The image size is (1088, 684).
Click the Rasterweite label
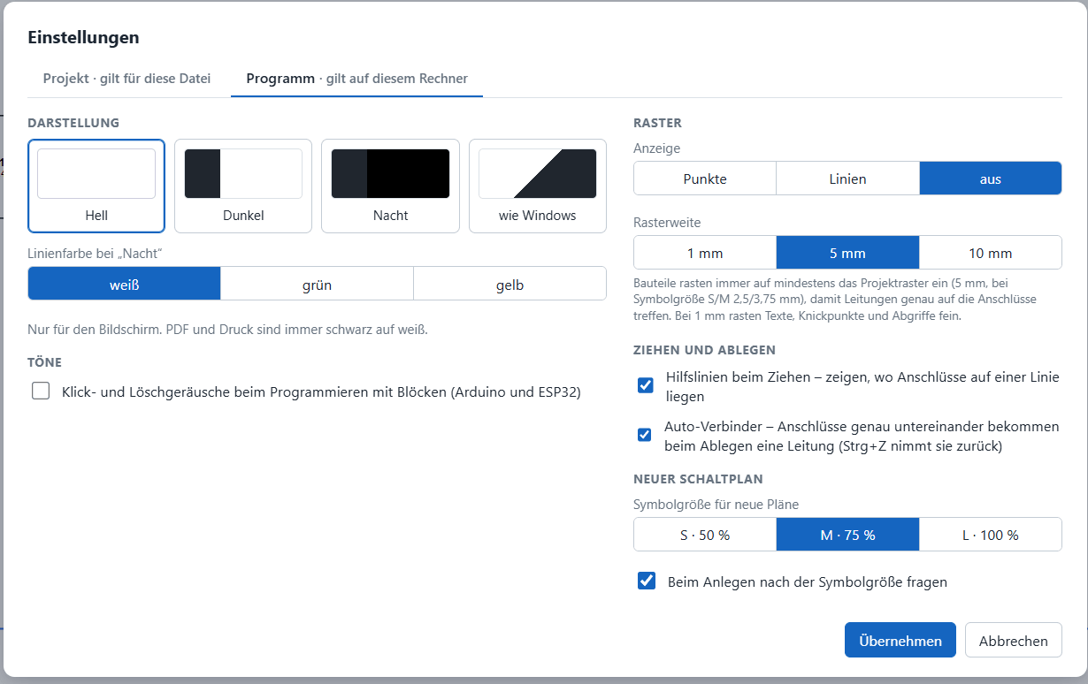click(x=667, y=223)
